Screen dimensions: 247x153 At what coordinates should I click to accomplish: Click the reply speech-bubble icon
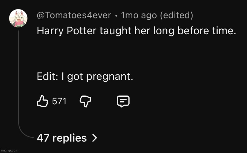click(x=123, y=101)
